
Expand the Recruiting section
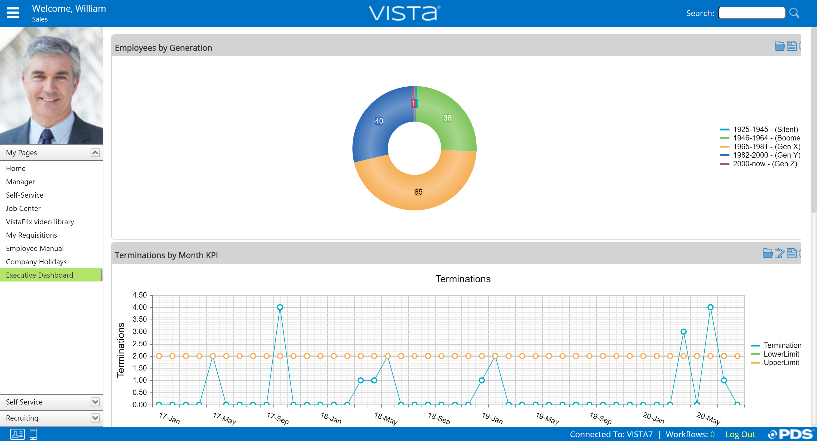point(95,418)
